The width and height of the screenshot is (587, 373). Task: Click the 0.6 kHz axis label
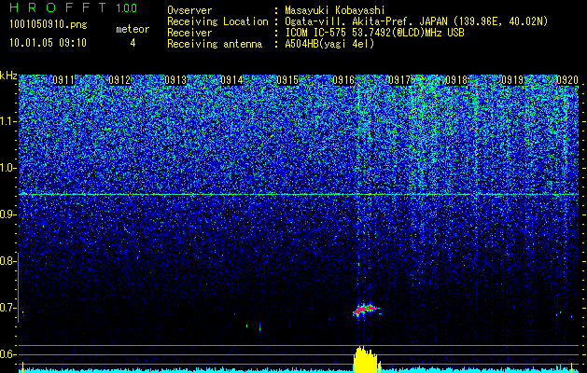(7, 354)
